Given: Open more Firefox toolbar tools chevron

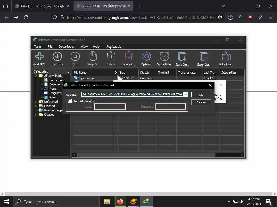Looking at the screenshot, I should click(x=260, y=17).
